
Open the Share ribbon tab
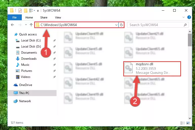coord(44,17)
